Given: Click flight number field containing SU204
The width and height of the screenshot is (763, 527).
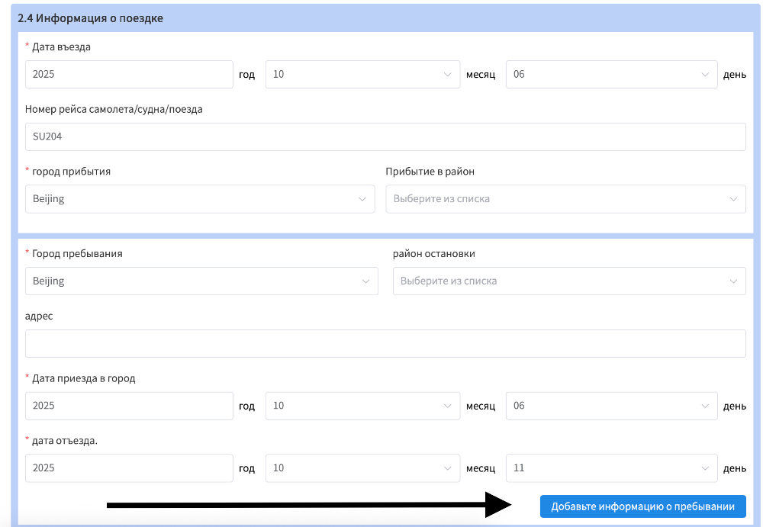Looking at the screenshot, I should point(385,137).
